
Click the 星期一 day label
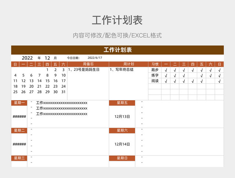pyautogui.click(x=19, y=103)
